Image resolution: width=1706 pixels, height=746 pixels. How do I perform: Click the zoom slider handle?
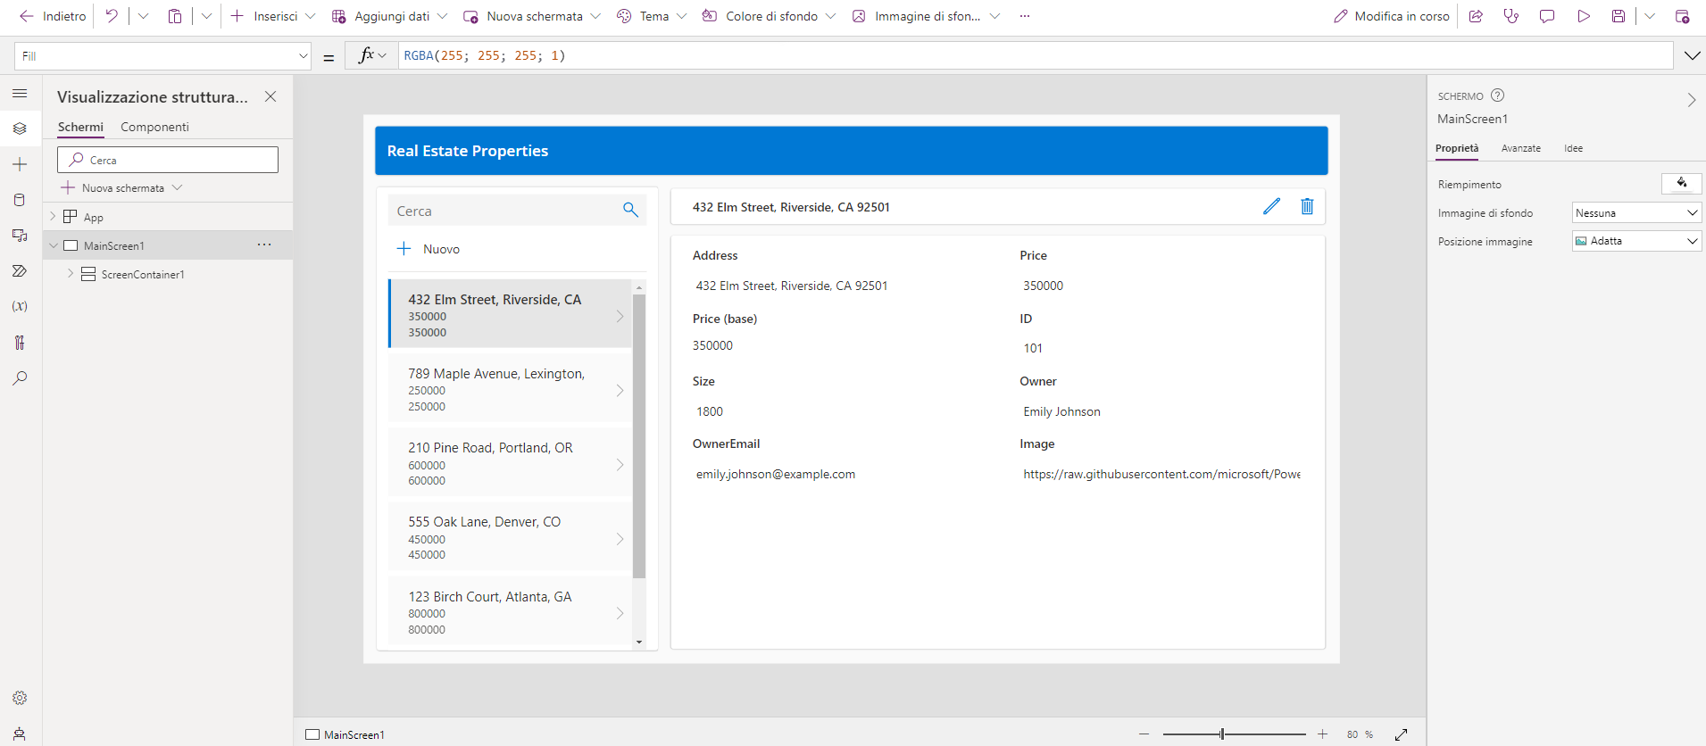[1222, 734]
